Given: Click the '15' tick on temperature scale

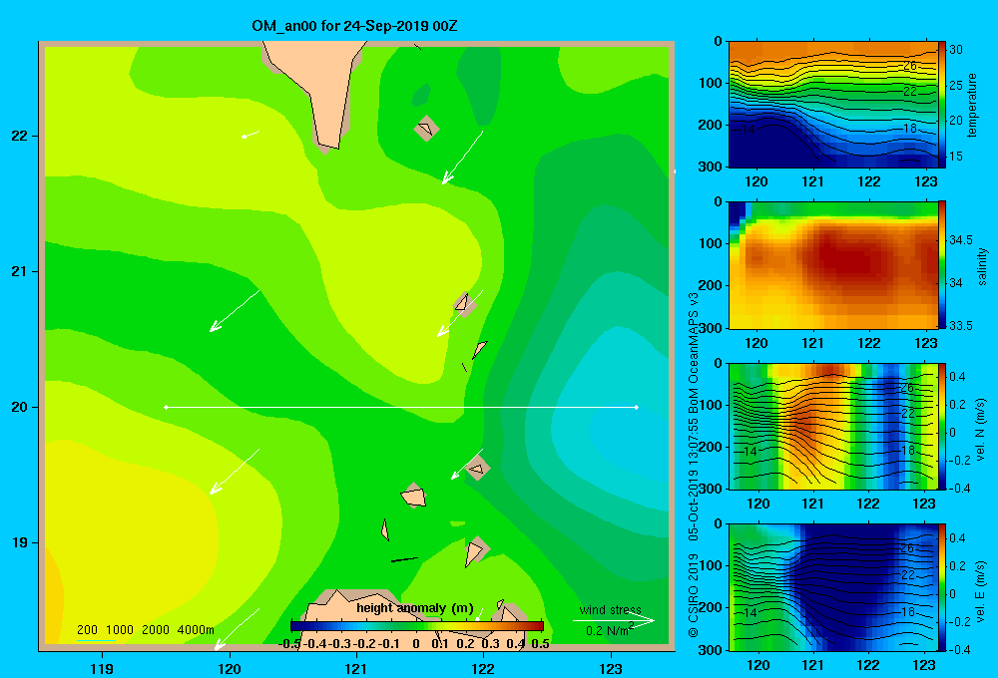Looking at the screenshot, I should pyautogui.click(x=956, y=156).
